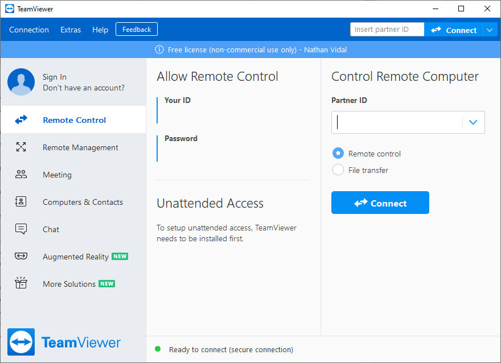
Task: Open the Help menu
Action: [x=100, y=30]
